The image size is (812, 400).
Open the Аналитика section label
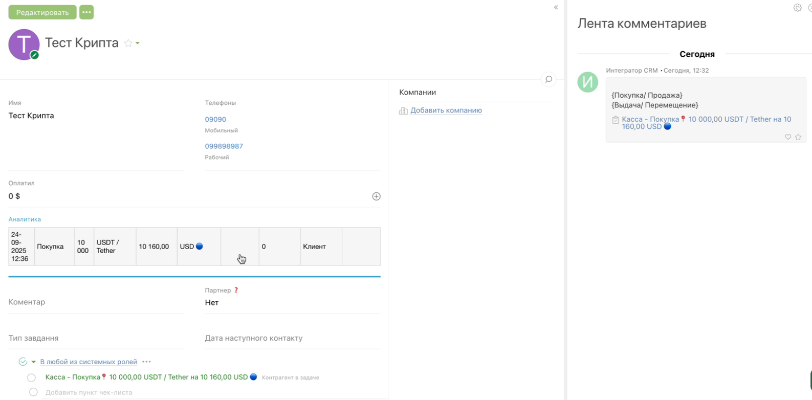[x=25, y=219]
